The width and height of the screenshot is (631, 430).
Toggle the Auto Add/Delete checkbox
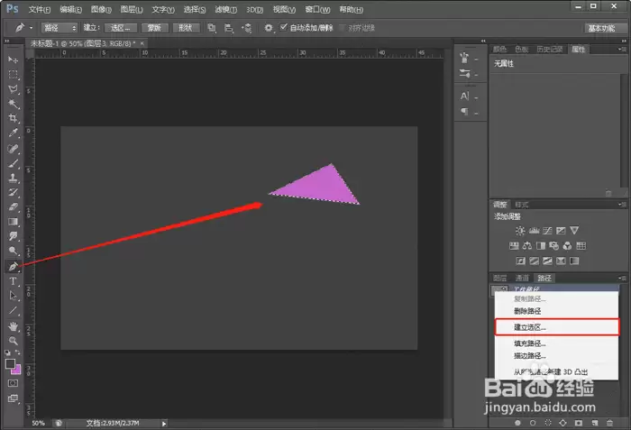point(284,27)
